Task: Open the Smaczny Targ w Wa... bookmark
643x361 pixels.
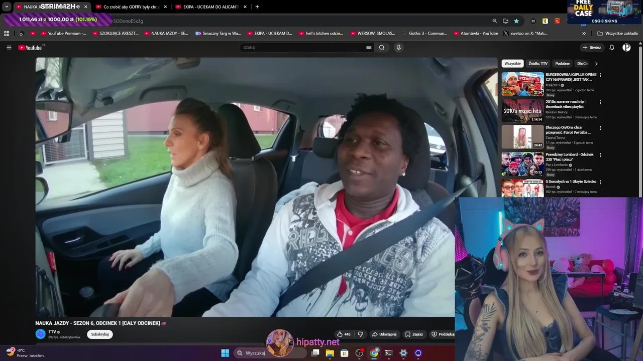Action: click(218, 34)
